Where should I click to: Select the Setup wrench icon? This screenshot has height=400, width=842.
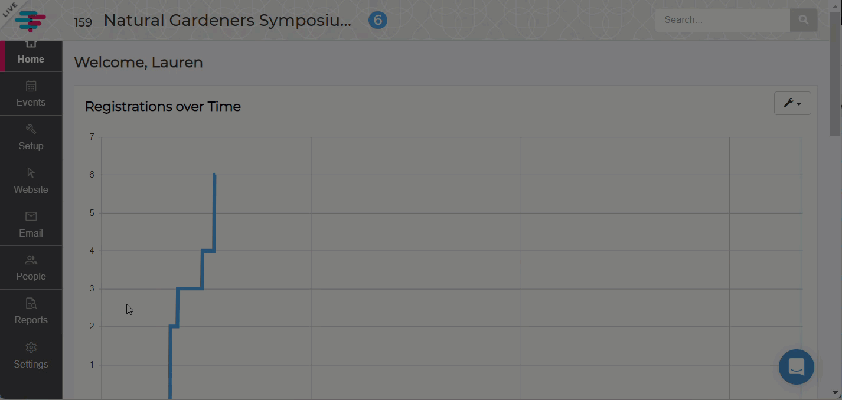tap(31, 129)
